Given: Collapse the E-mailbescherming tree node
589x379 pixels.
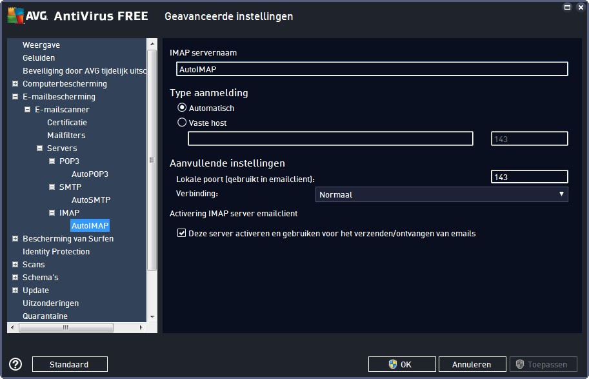Looking at the screenshot, I should tap(15, 97).
